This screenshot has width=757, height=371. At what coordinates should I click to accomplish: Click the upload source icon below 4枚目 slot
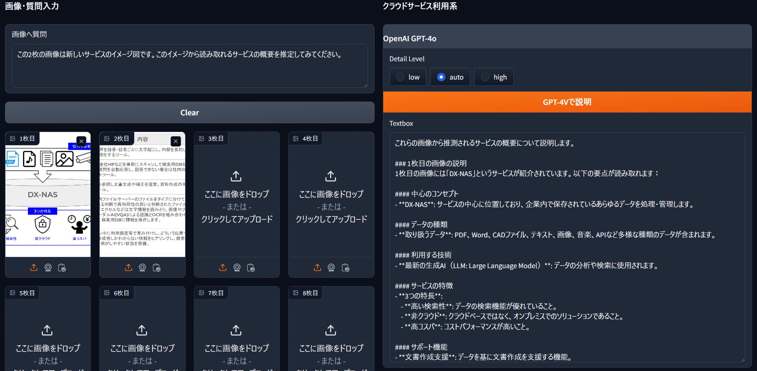click(x=317, y=267)
